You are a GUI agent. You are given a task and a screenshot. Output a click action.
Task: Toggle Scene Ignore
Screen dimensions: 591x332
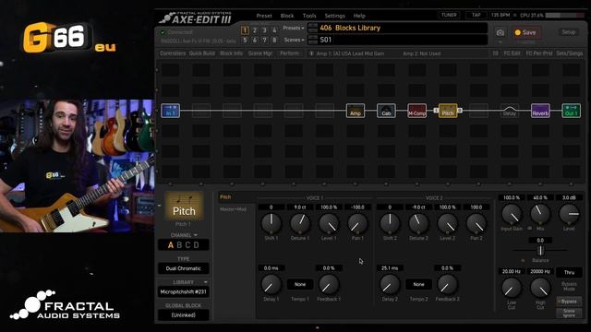point(569,313)
